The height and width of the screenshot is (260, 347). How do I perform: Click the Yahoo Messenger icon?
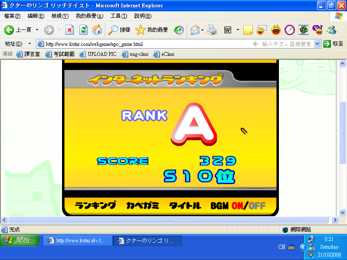point(318,30)
